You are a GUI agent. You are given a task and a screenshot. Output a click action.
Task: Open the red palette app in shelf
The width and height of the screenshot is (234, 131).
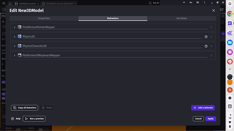pos(230,62)
